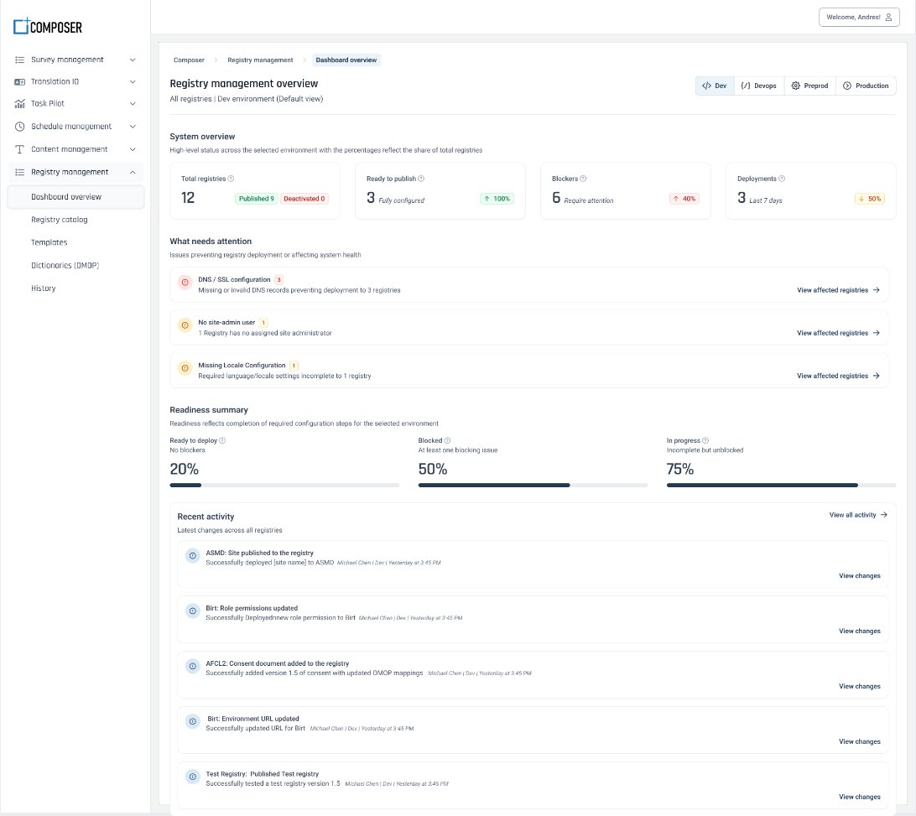Click the Composer breadcrumb link
This screenshot has width=916, height=816.
[189, 60]
